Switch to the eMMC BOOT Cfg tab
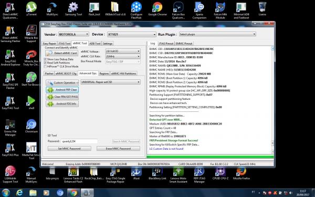The image size is (315, 197). pos(66,74)
